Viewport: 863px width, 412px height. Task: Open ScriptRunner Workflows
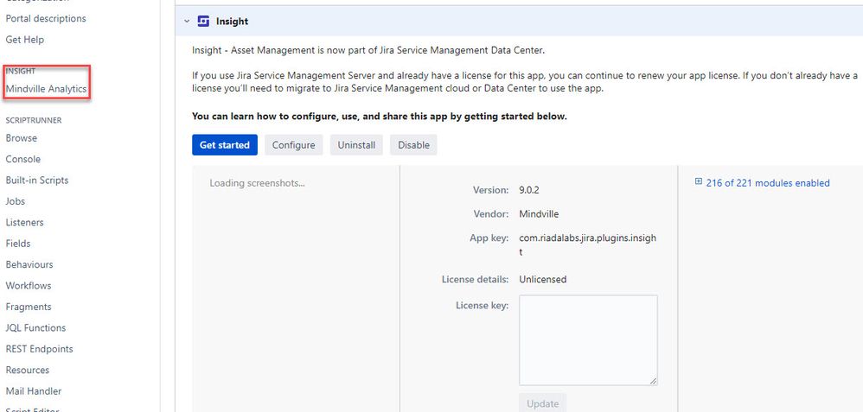pos(29,286)
